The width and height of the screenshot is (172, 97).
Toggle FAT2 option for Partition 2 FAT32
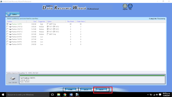(x=54, y=27)
